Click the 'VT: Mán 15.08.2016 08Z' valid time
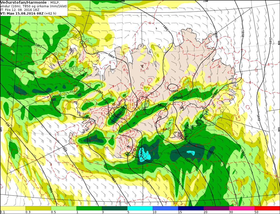 tap(22, 13)
